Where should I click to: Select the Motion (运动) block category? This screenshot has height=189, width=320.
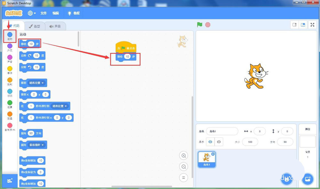pyautogui.click(x=10, y=35)
